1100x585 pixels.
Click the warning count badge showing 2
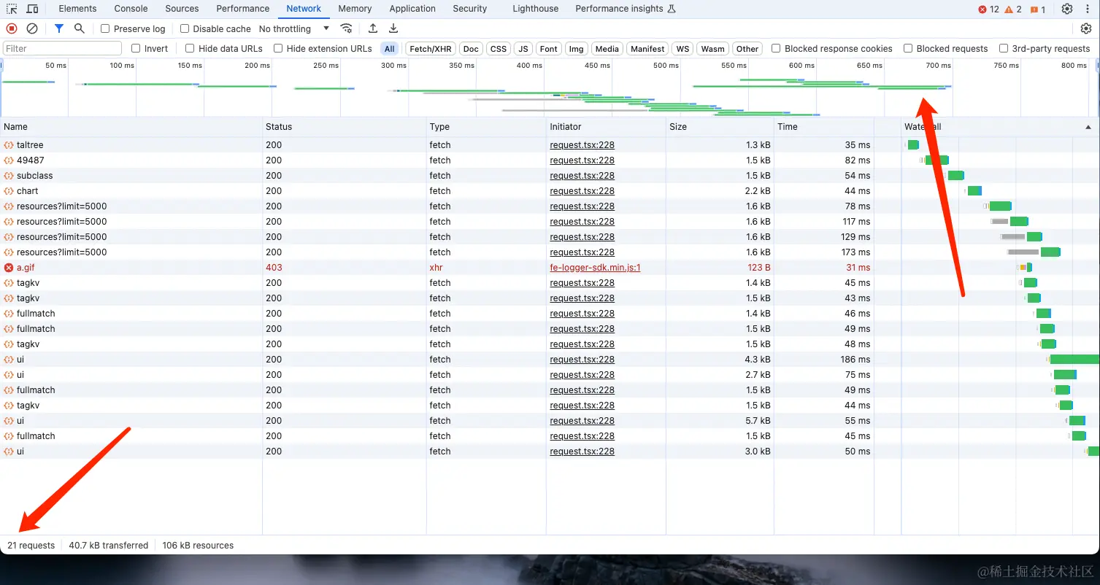point(1013,9)
